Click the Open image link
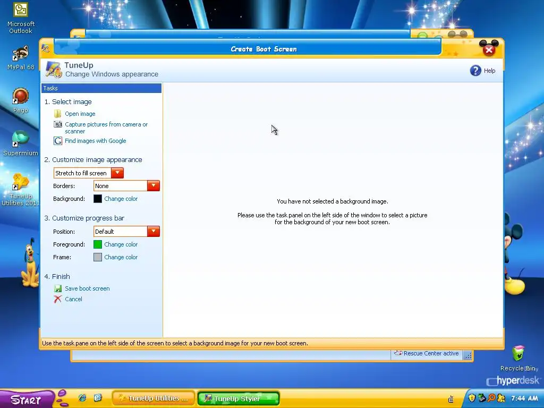The height and width of the screenshot is (408, 544). tap(80, 114)
